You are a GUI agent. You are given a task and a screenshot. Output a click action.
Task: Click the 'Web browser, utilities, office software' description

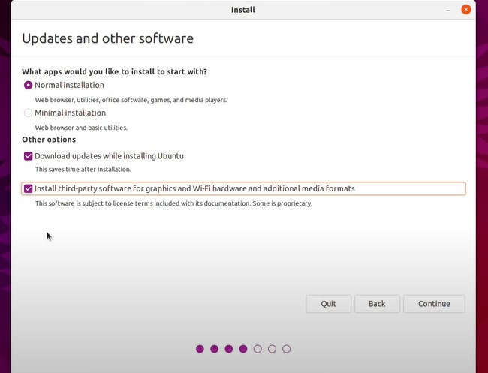click(131, 100)
